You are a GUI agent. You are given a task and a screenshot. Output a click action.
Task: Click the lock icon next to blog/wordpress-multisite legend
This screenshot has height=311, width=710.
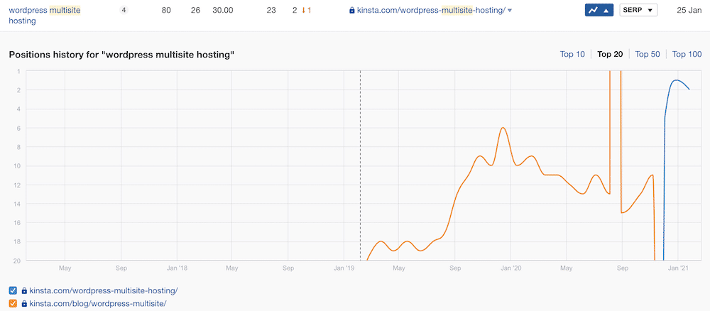(x=24, y=304)
